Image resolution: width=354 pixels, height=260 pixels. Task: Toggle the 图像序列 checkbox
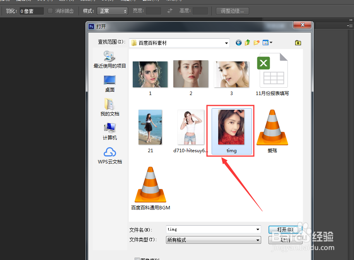click(137, 259)
